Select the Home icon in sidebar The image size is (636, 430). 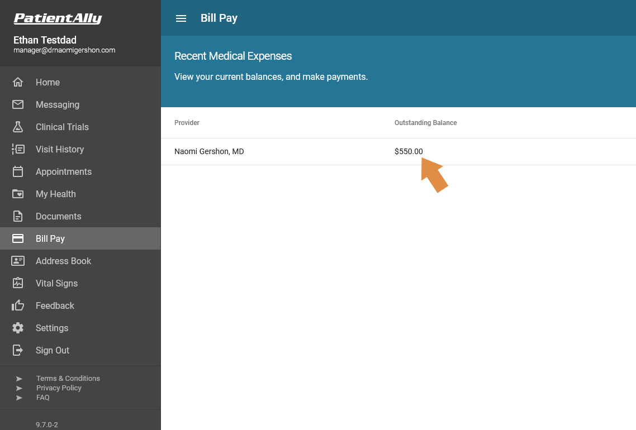tap(17, 82)
